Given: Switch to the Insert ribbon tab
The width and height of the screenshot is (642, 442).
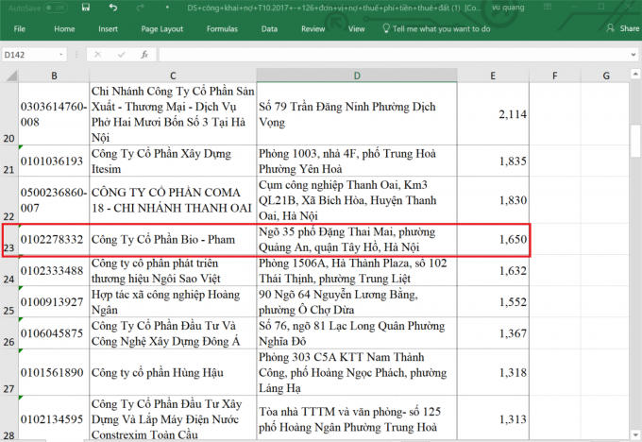Looking at the screenshot, I should coord(108,28).
